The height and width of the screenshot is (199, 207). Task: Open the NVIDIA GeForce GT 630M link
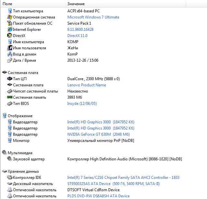[x=98, y=134]
